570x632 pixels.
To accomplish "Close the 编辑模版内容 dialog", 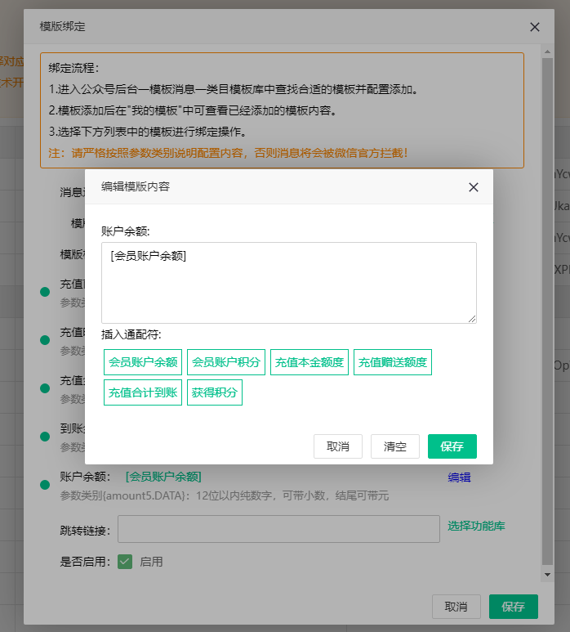I will click(x=474, y=187).
